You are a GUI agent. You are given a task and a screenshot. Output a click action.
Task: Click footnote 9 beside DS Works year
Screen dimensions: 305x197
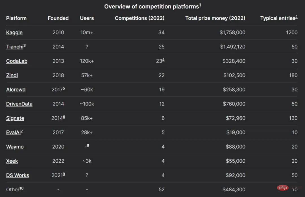(x=64, y=174)
